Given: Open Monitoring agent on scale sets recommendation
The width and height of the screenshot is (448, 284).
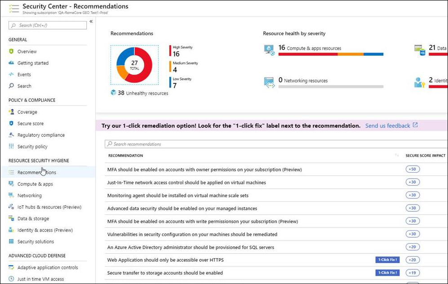Looking at the screenshot, I should 177,196.
